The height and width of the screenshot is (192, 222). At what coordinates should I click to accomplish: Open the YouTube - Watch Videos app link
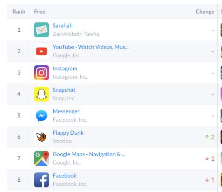coord(90,47)
